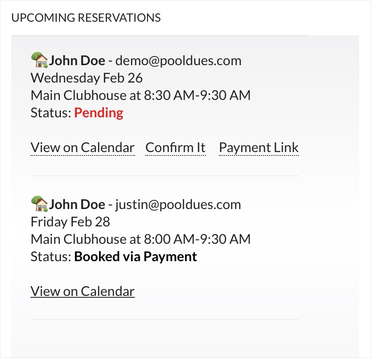Click the Confirm It link
This screenshot has width=378, height=364.
coord(175,147)
